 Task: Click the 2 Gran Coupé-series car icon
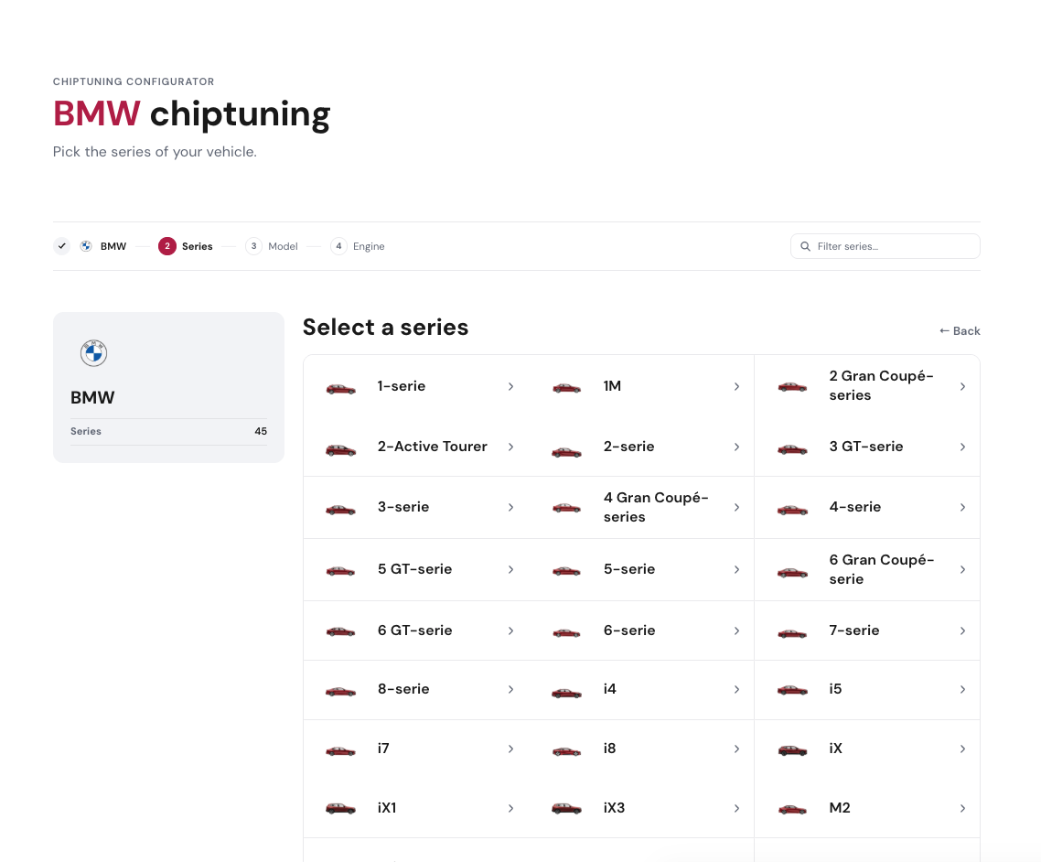coord(792,386)
